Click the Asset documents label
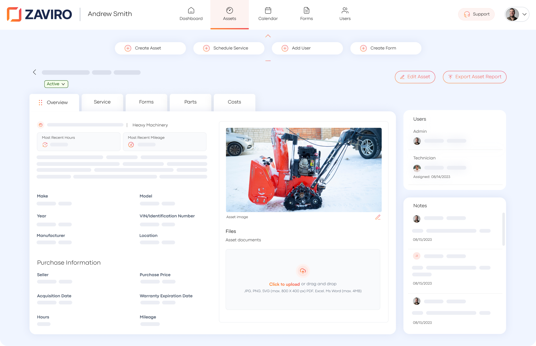The height and width of the screenshot is (346, 536). pos(243,240)
